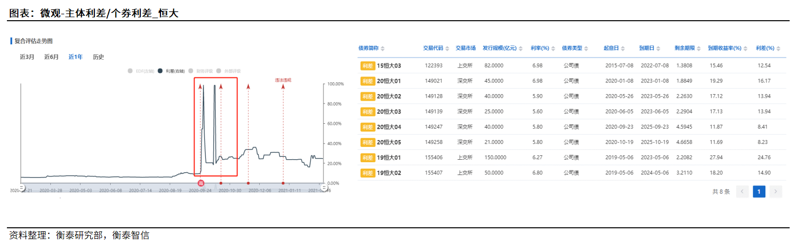This screenshot has height=248, width=801.
Task: Open bond 20恒大01 details
Action: coord(389,81)
